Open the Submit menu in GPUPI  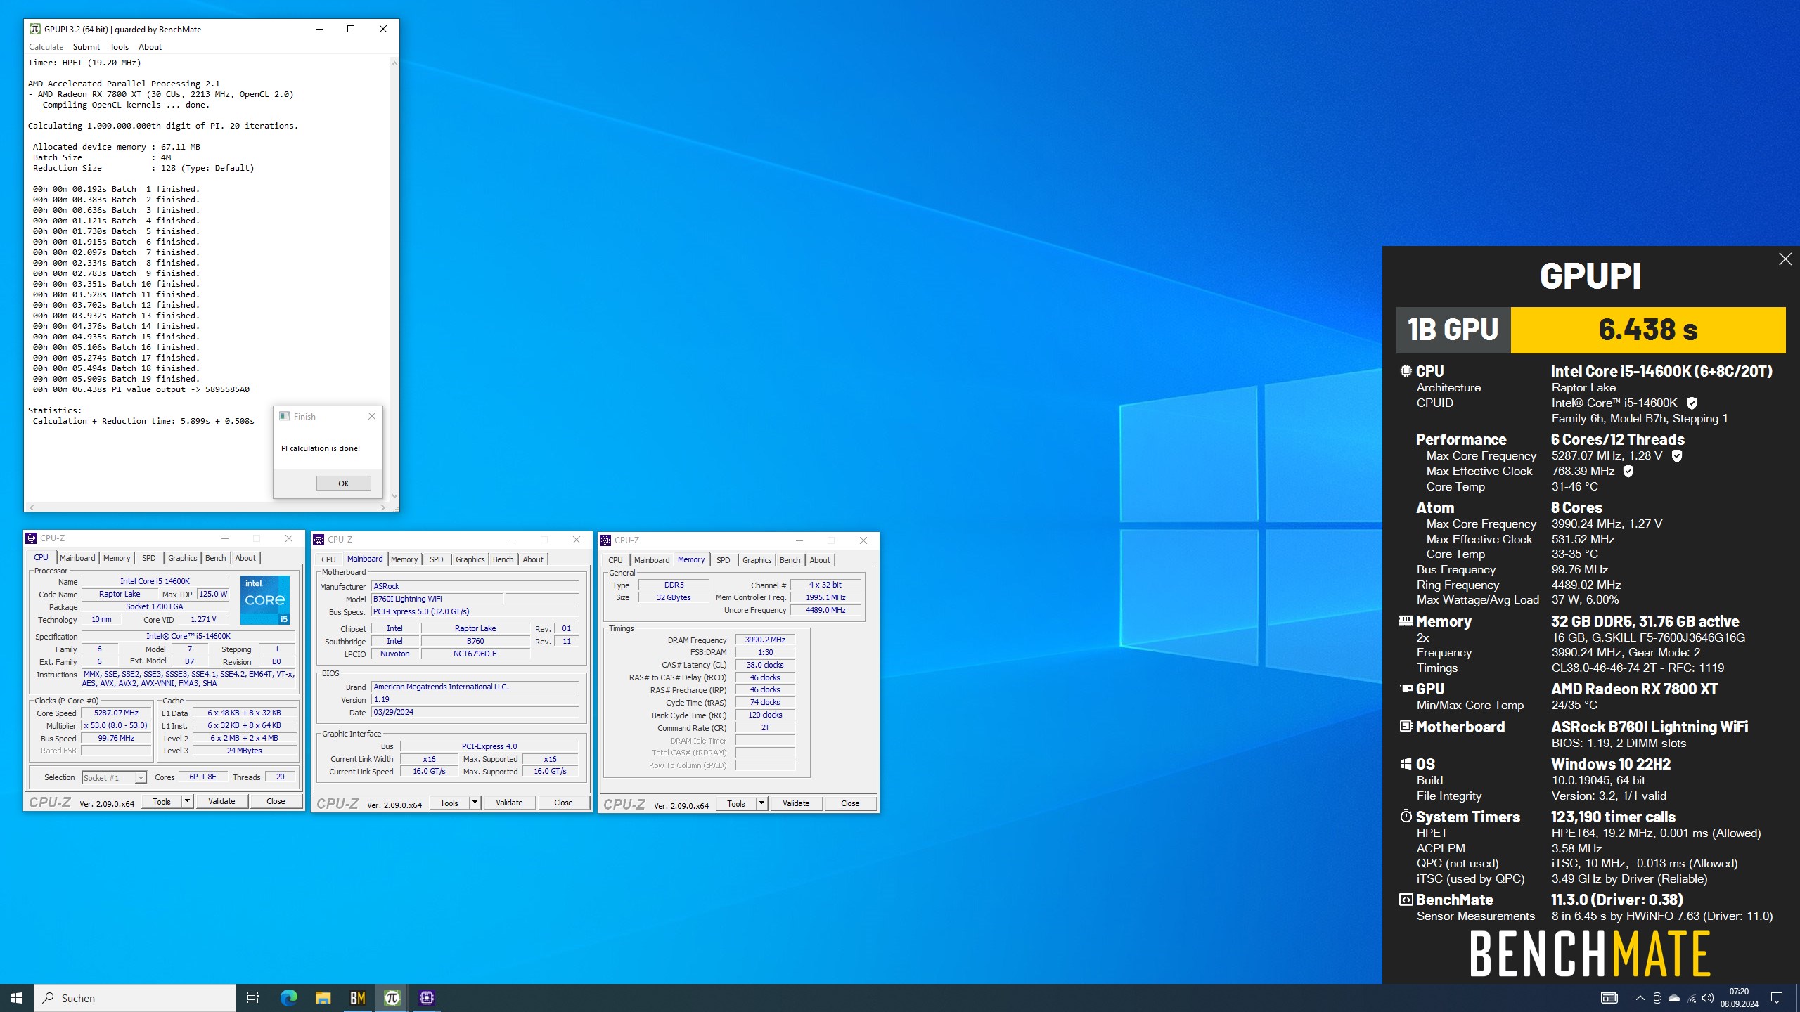pyautogui.click(x=86, y=47)
